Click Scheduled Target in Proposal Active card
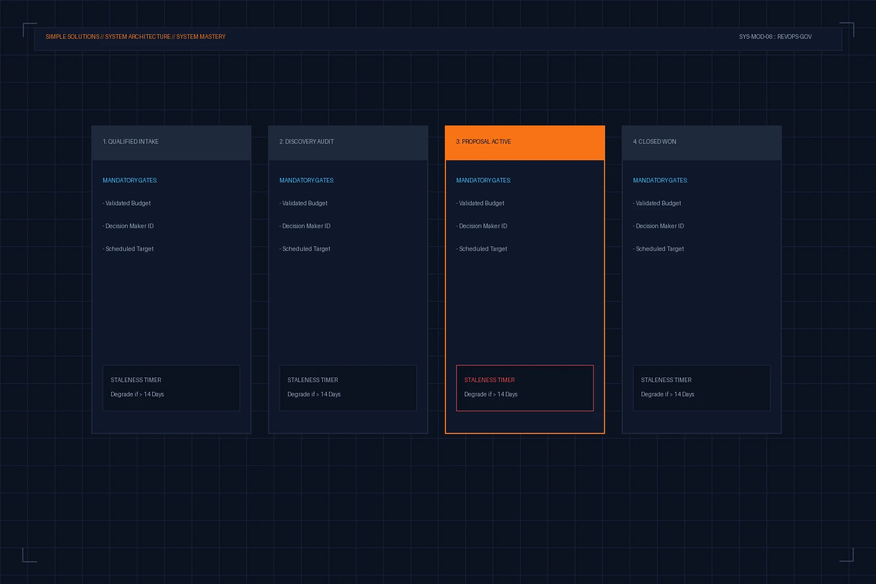Viewport: 876px width, 584px height. pos(482,249)
